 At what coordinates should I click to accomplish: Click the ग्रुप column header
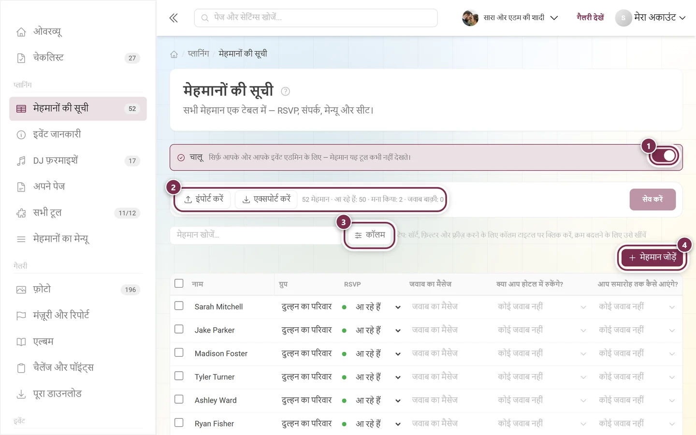(283, 284)
